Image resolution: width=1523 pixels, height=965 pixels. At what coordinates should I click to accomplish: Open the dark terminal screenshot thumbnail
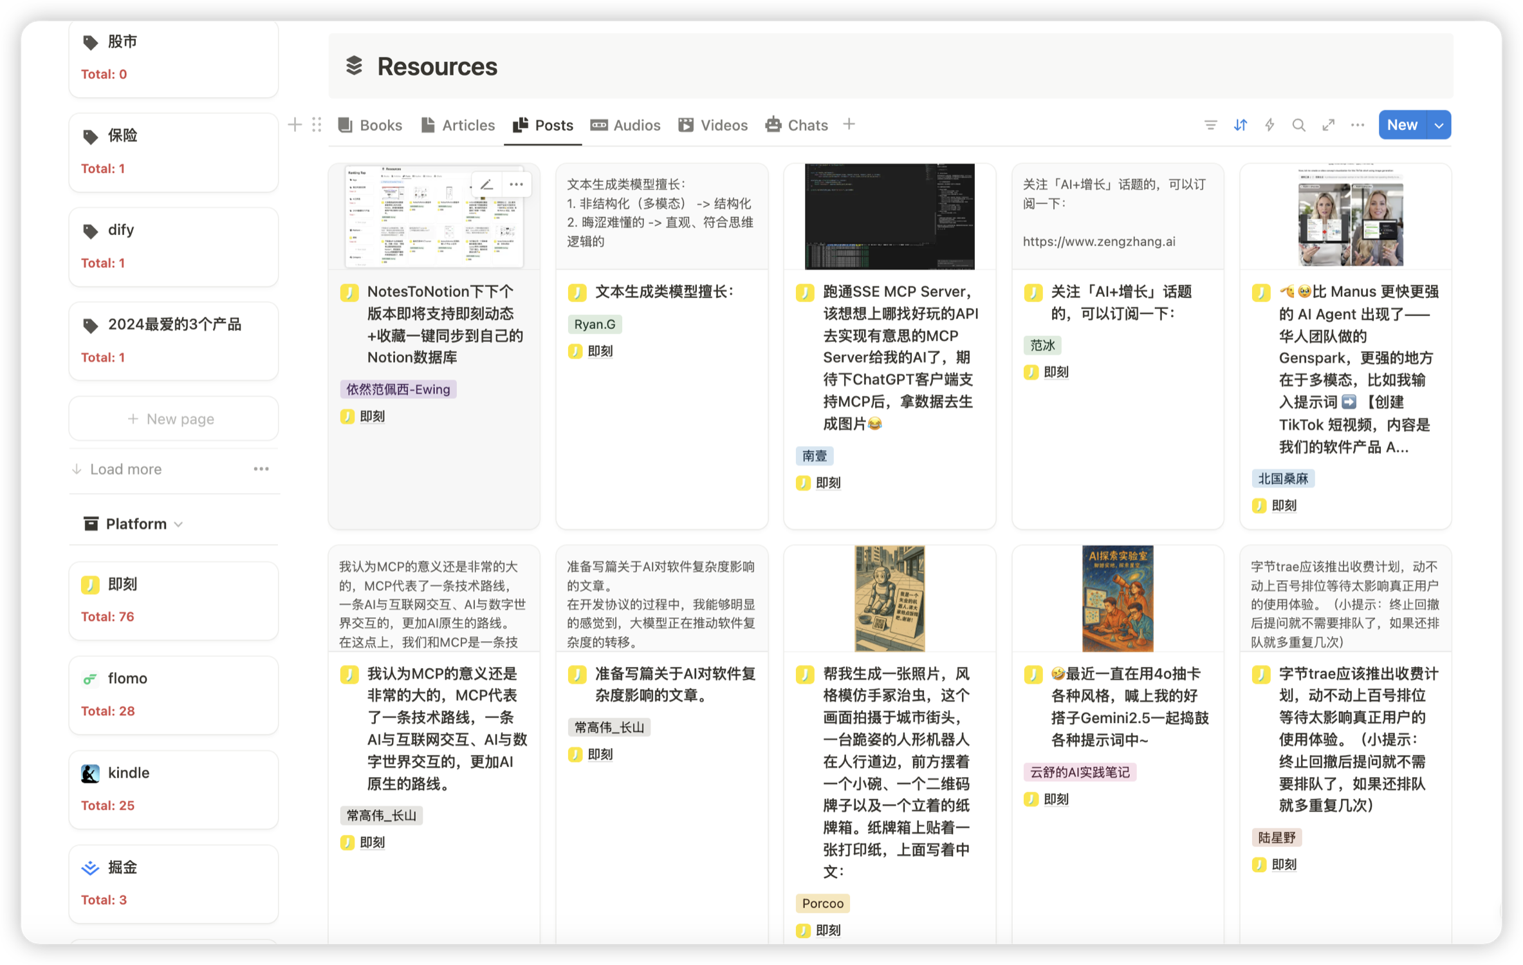(x=889, y=216)
